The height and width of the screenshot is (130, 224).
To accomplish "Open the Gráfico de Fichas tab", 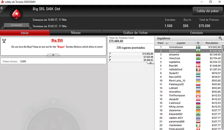I will (x=135, y=33).
